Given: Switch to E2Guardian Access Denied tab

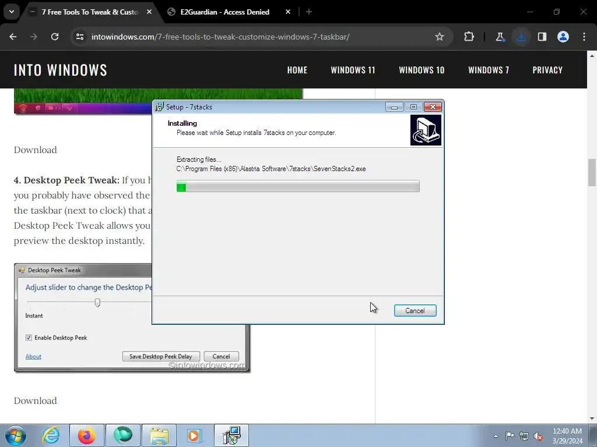Looking at the screenshot, I should pyautogui.click(x=225, y=12).
